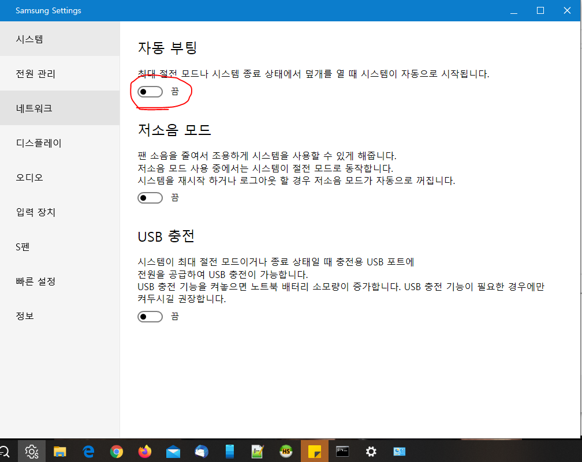Open the green HS app icon
This screenshot has height=462, width=582.
(286, 451)
